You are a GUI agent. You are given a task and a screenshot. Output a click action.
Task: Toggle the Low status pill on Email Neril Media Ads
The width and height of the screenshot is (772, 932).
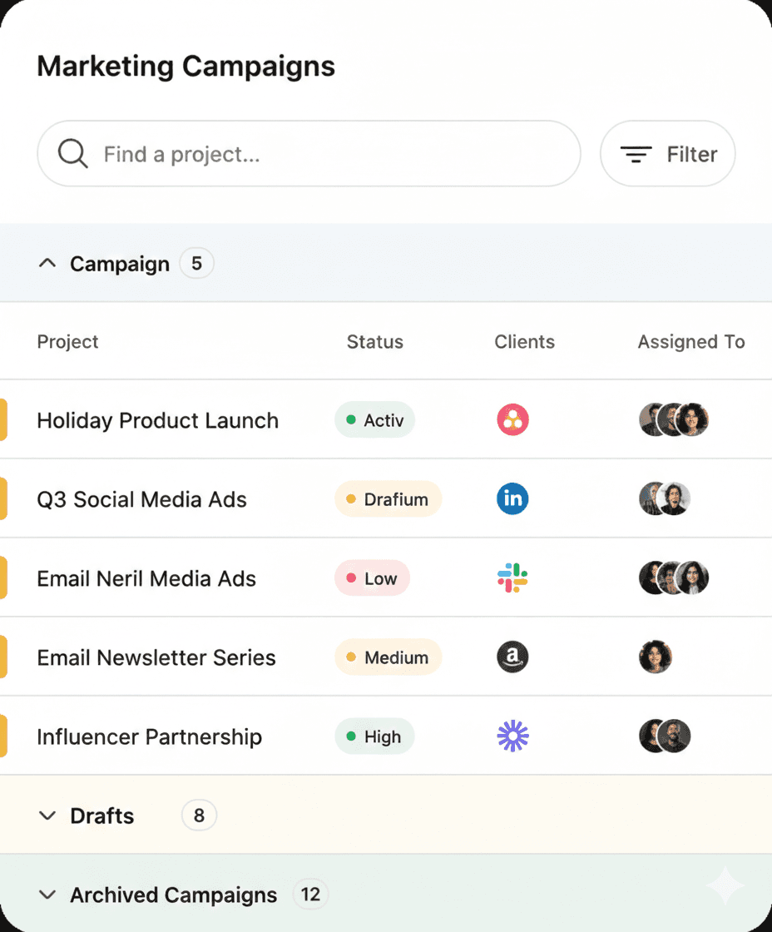point(372,578)
